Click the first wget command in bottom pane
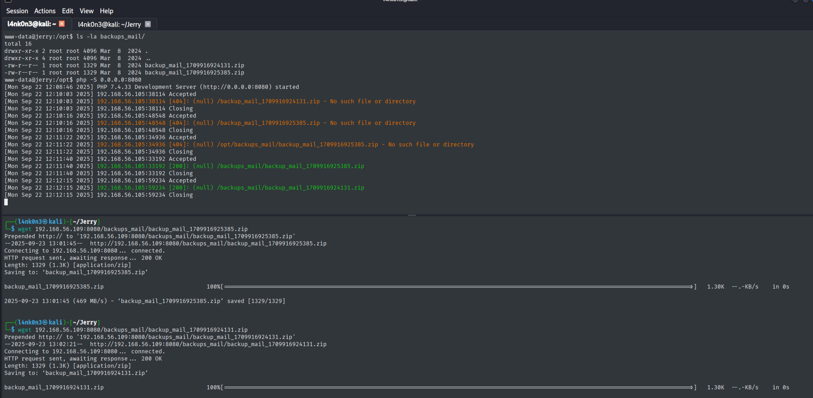Image resolution: width=813 pixels, height=398 pixels. click(x=132, y=229)
